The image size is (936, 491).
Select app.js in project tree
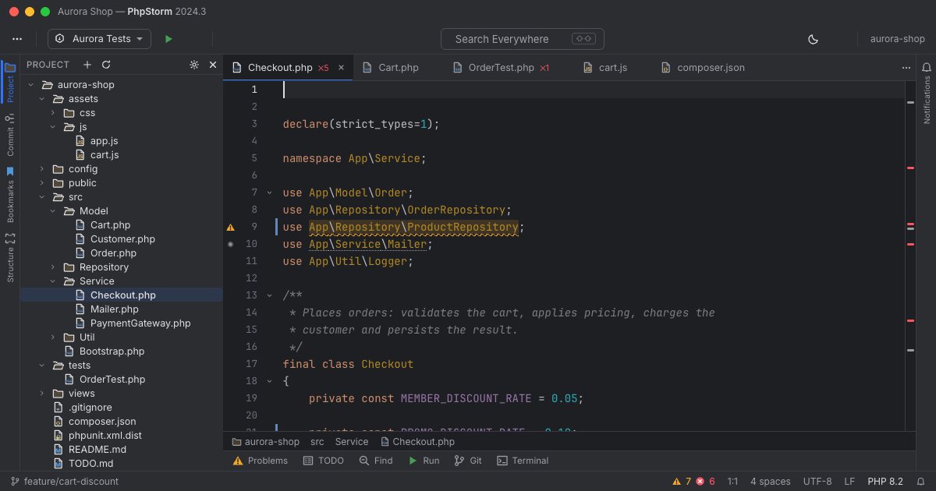122,141
